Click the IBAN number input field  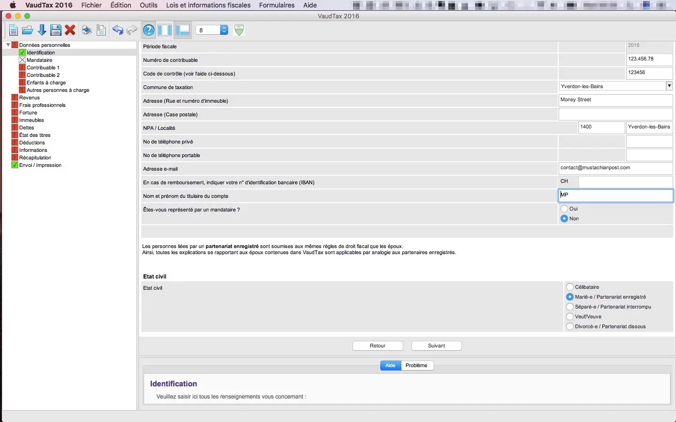[626, 182]
